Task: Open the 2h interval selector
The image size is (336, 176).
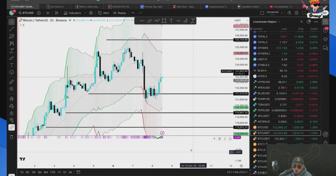Action: [48, 13]
